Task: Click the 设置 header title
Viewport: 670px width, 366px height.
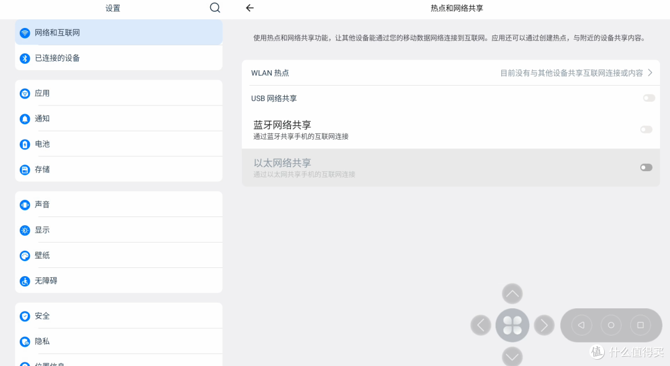Action: (113, 8)
